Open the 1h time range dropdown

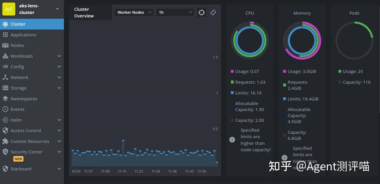pyautogui.click(x=175, y=12)
